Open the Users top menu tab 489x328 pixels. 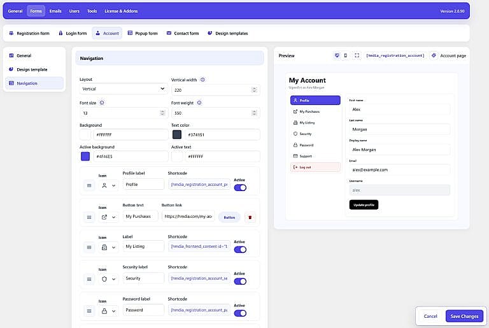[x=74, y=11]
